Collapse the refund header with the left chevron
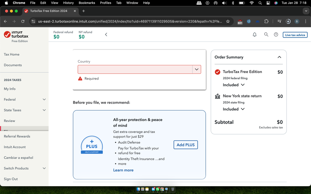 (106, 35)
